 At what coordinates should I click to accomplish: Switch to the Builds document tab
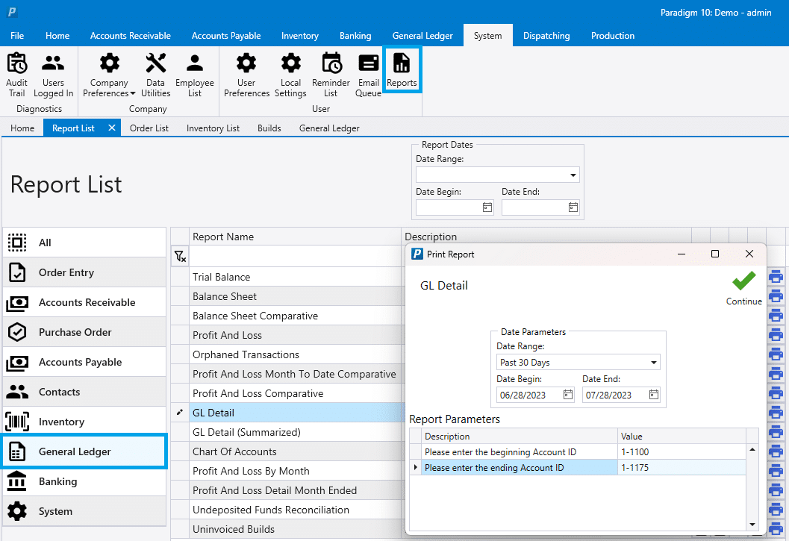click(x=269, y=128)
